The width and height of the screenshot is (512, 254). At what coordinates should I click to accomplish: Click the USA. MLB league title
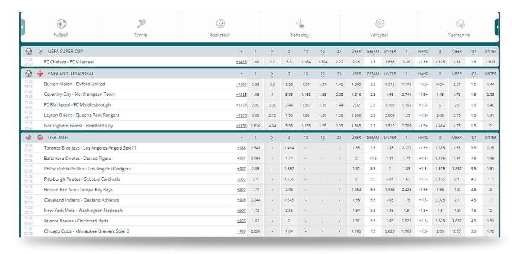pos(58,137)
